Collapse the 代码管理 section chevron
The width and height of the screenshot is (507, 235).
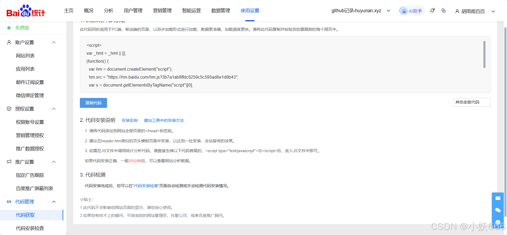(54, 202)
